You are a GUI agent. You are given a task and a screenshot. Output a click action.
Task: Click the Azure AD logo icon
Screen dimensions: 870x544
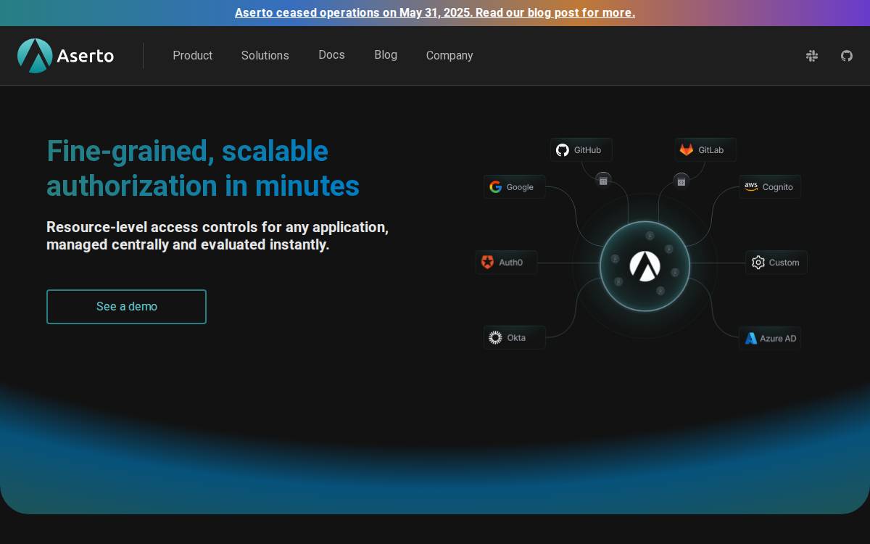coord(751,339)
